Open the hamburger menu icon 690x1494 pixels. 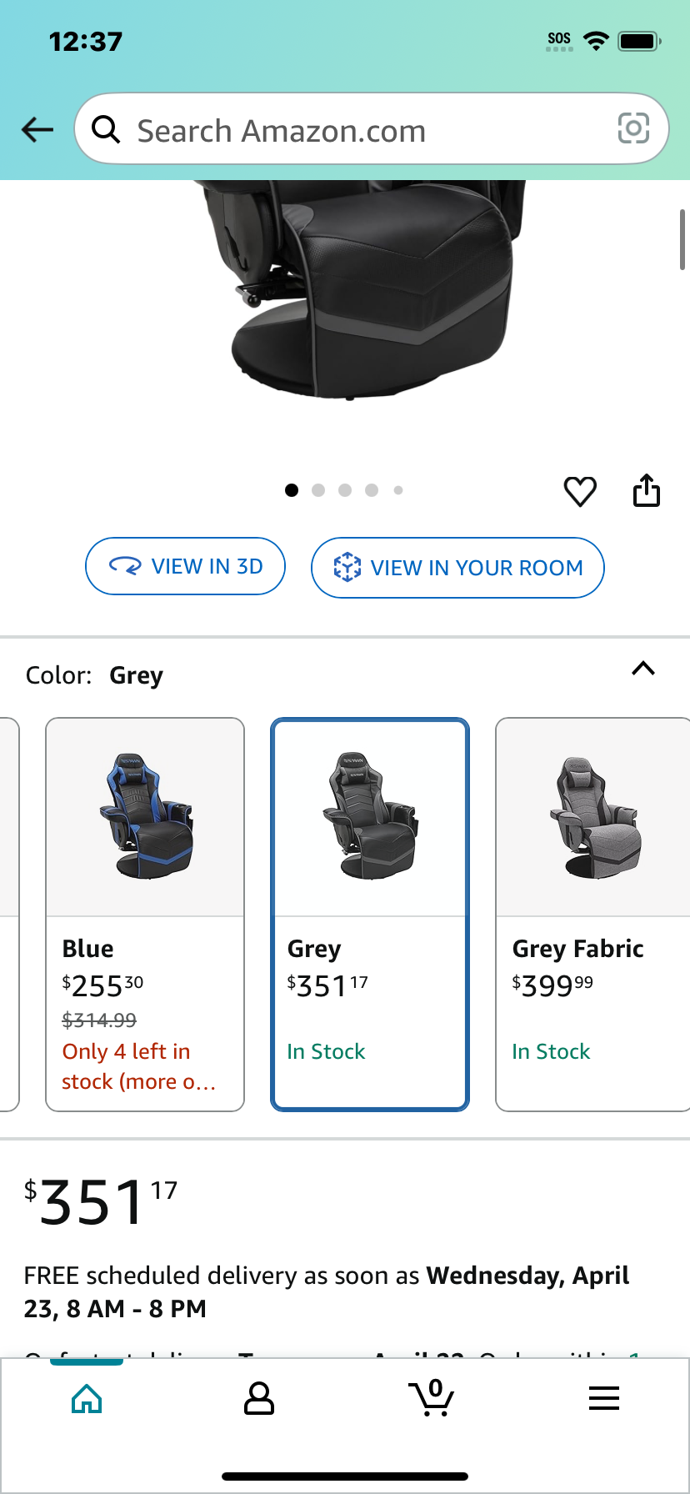[604, 1398]
